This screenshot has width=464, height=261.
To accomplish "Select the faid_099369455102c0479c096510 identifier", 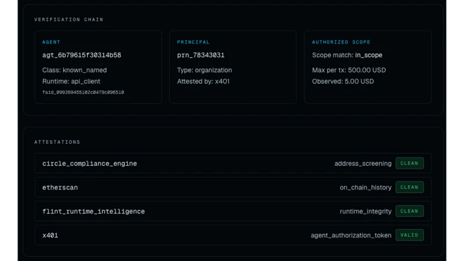I will pyautogui.click(x=83, y=92).
